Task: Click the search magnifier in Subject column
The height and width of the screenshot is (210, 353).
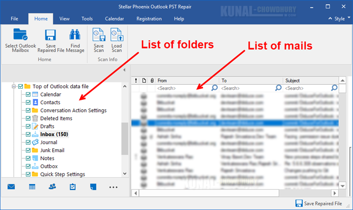Action: click(334, 88)
